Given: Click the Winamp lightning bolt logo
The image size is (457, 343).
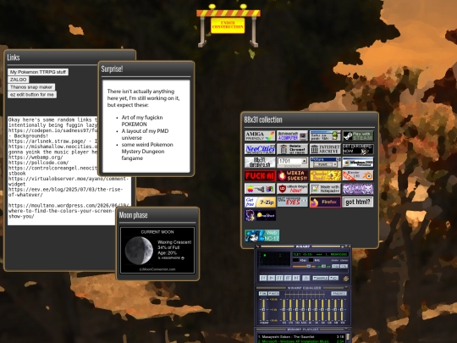Looking at the screenshot, I should click(346, 279).
